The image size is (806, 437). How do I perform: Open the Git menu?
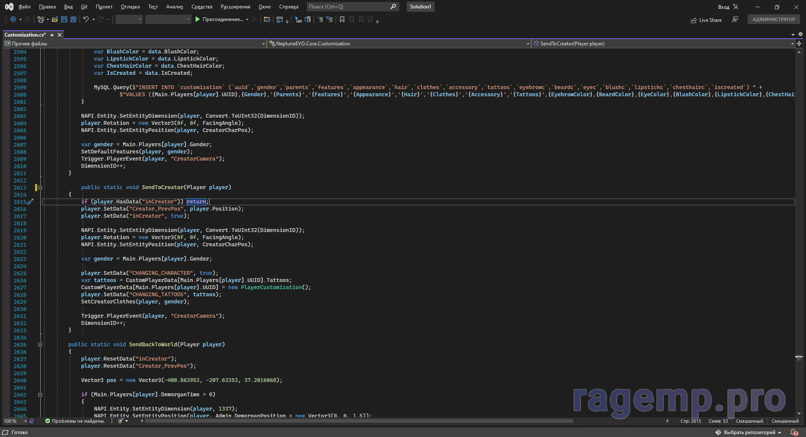(84, 7)
